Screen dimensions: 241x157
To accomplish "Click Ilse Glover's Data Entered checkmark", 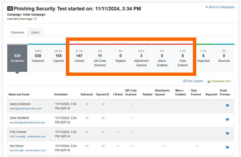I will tap(197, 146).
